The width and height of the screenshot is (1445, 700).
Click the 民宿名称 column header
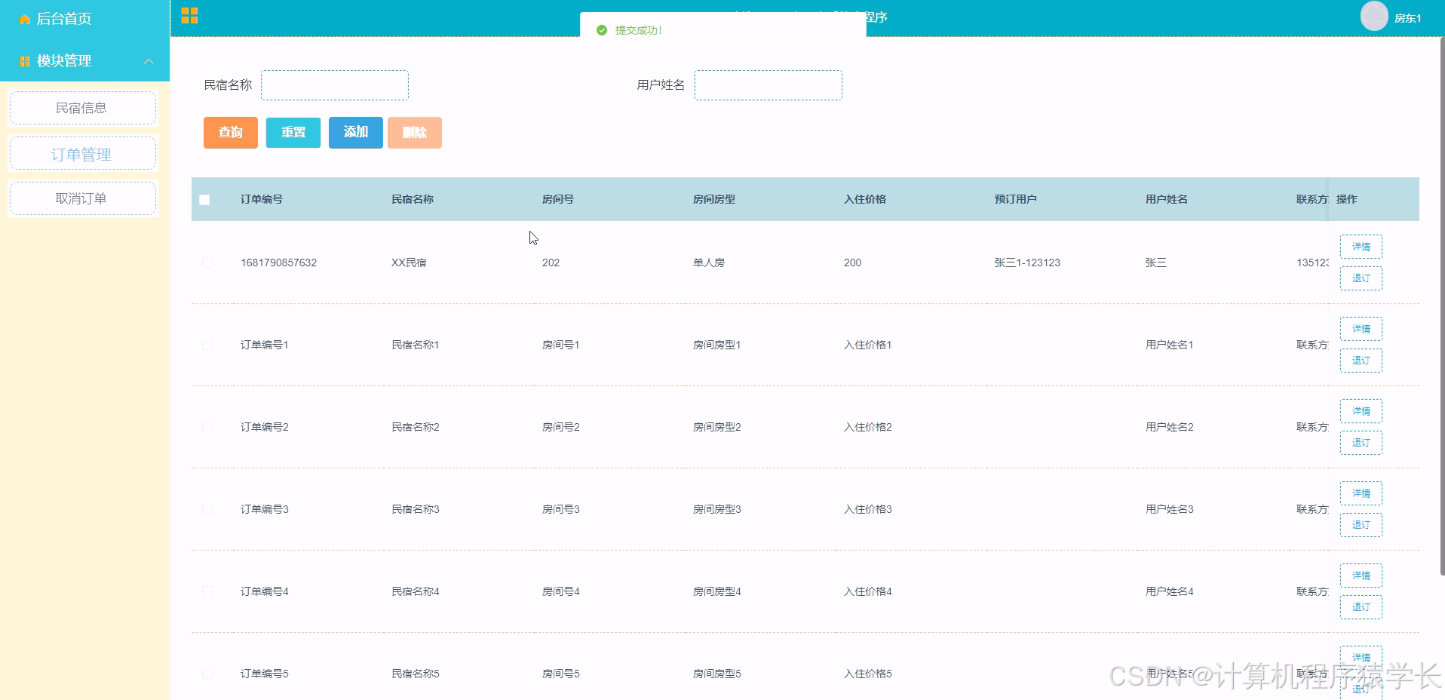[413, 199]
